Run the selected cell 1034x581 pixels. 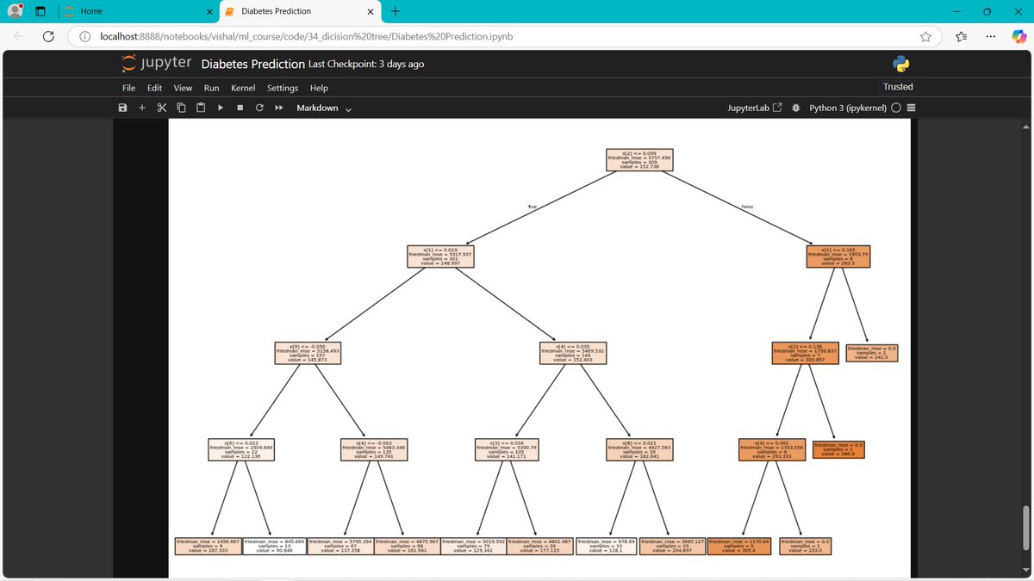coord(221,108)
